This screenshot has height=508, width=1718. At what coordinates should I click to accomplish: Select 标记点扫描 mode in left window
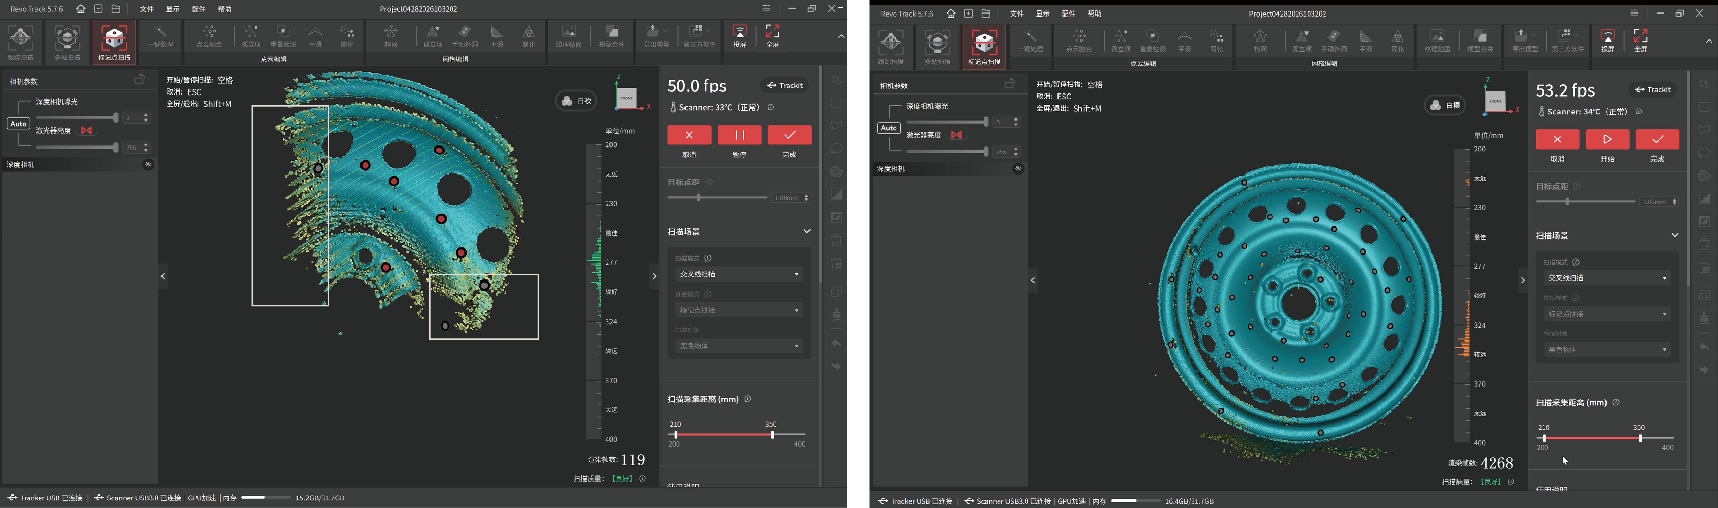[114, 43]
